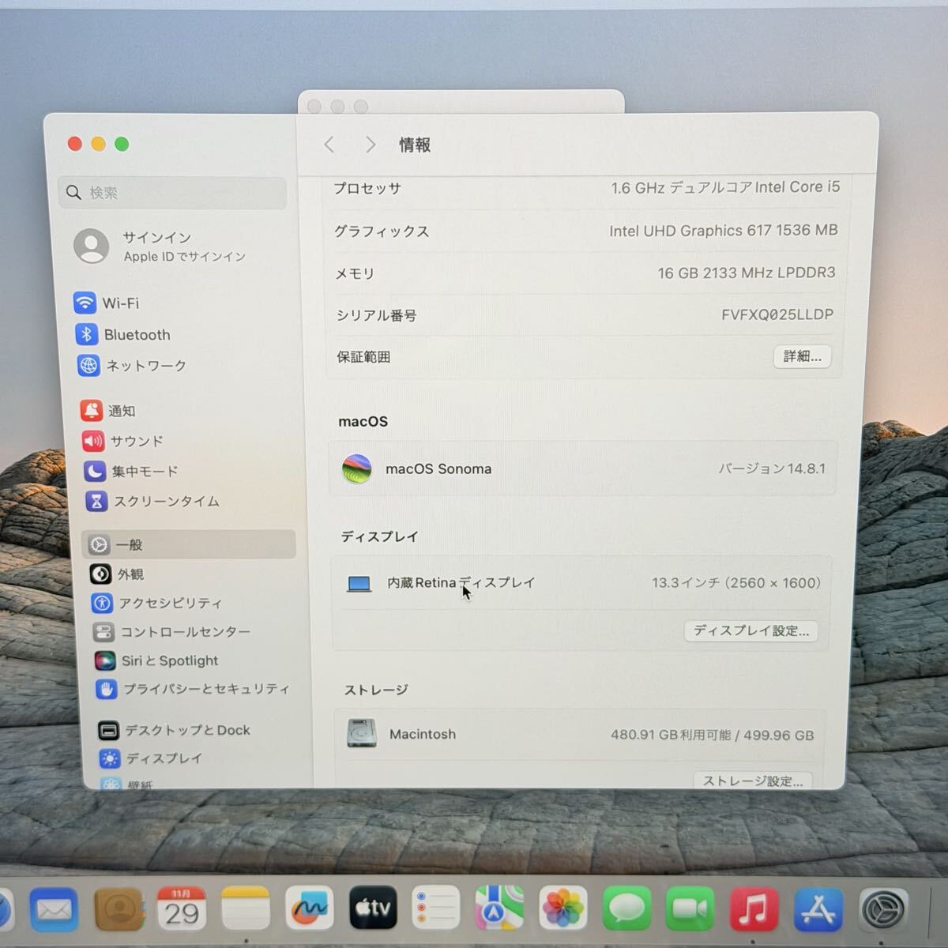
Task: Open Siri と Spotlight settings
Action: (x=156, y=660)
